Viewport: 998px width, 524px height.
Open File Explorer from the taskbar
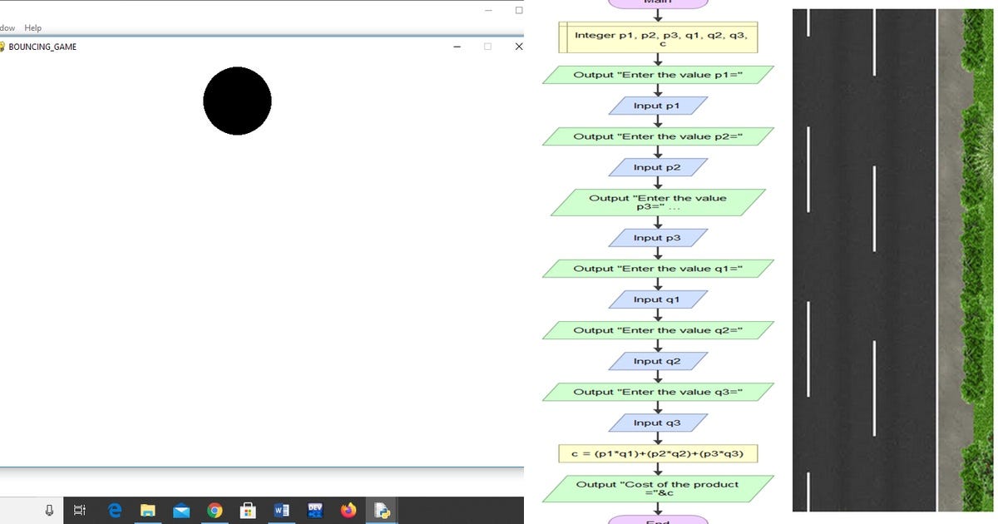[148, 510]
